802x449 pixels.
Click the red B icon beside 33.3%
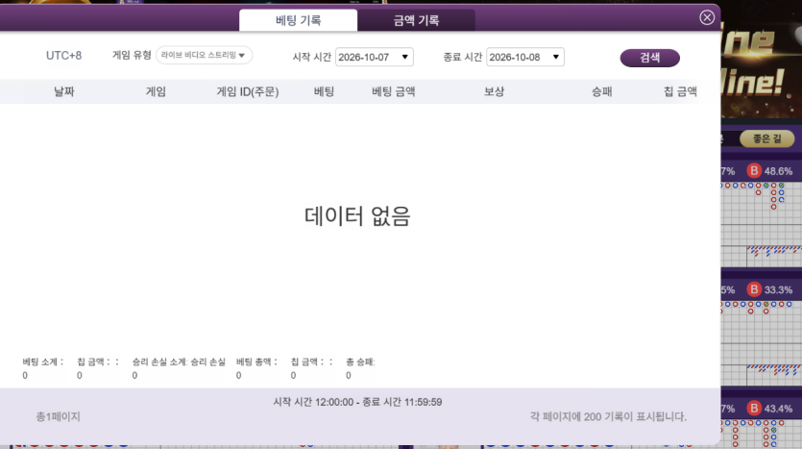(754, 289)
